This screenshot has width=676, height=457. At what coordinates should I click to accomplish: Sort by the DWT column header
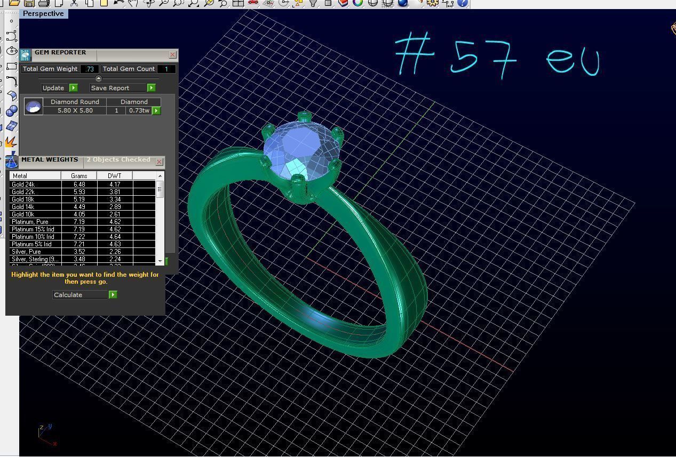click(x=114, y=175)
